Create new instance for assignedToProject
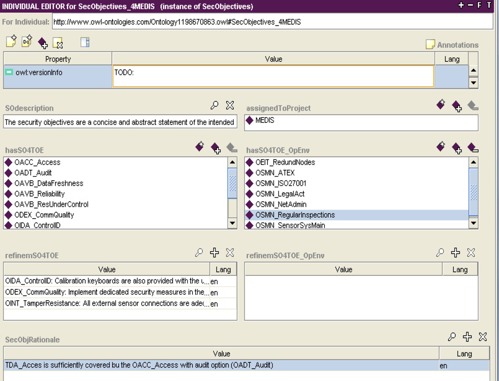 [441, 105]
